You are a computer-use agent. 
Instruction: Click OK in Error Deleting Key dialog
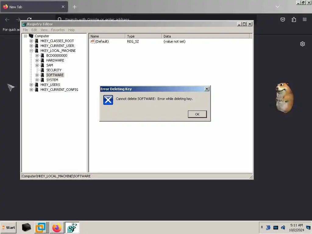coord(197,114)
